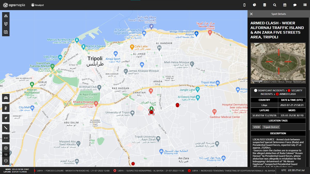The height and width of the screenshot is (174, 310).
Task: Click the car/traffic tool icon
Action: (x=6, y=98)
